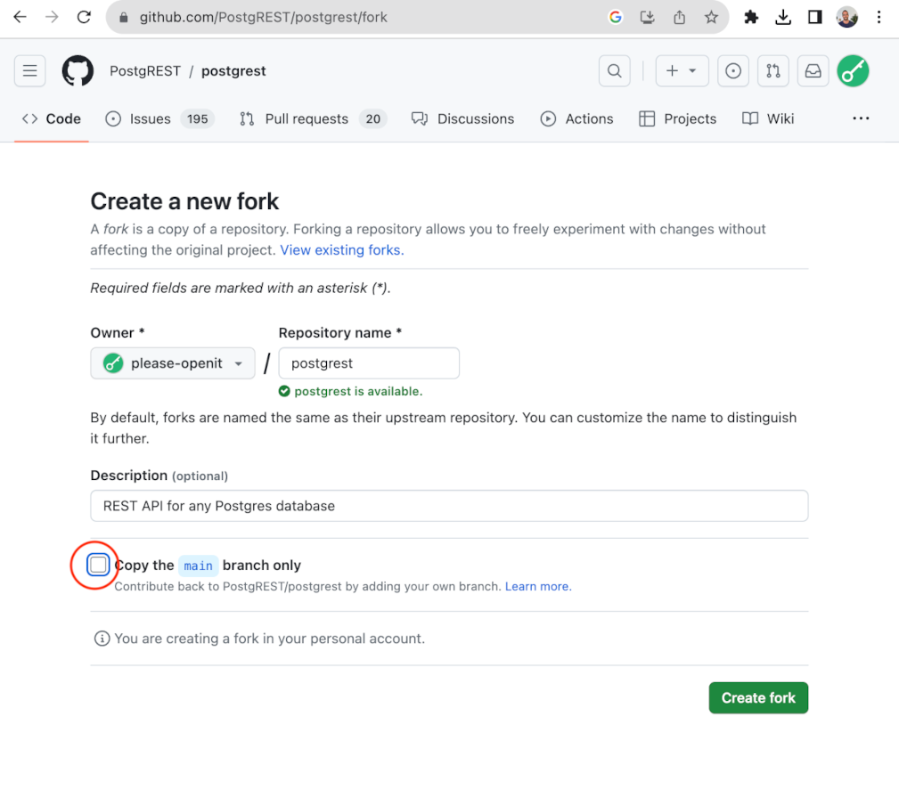Open the notifications inbox
The image size is (899, 798).
(813, 71)
